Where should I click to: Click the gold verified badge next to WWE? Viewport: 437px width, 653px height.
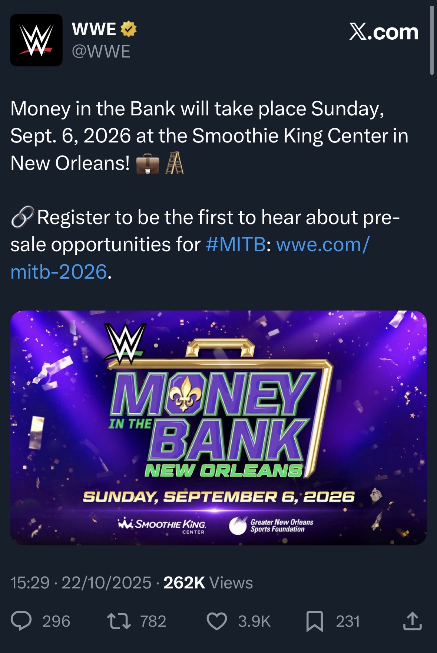pos(129,29)
